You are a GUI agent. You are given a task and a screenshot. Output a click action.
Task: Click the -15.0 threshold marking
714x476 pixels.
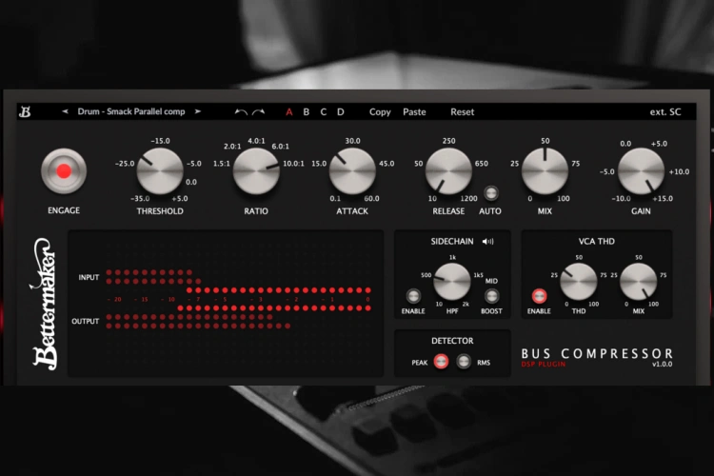pyautogui.click(x=160, y=141)
